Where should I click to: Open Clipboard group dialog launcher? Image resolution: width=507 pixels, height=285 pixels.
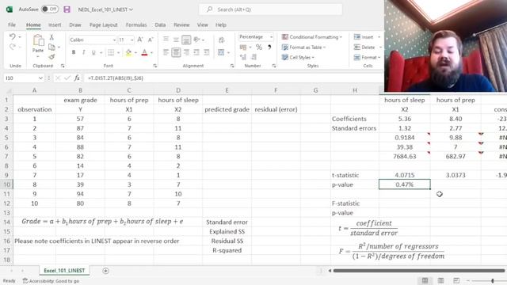pyautogui.click(x=63, y=66)
